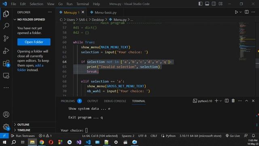The width and height of the screenshot is (259, 146).
Task: Click Desktop in the breadcrumb path
Action: [x=98, y=20]
